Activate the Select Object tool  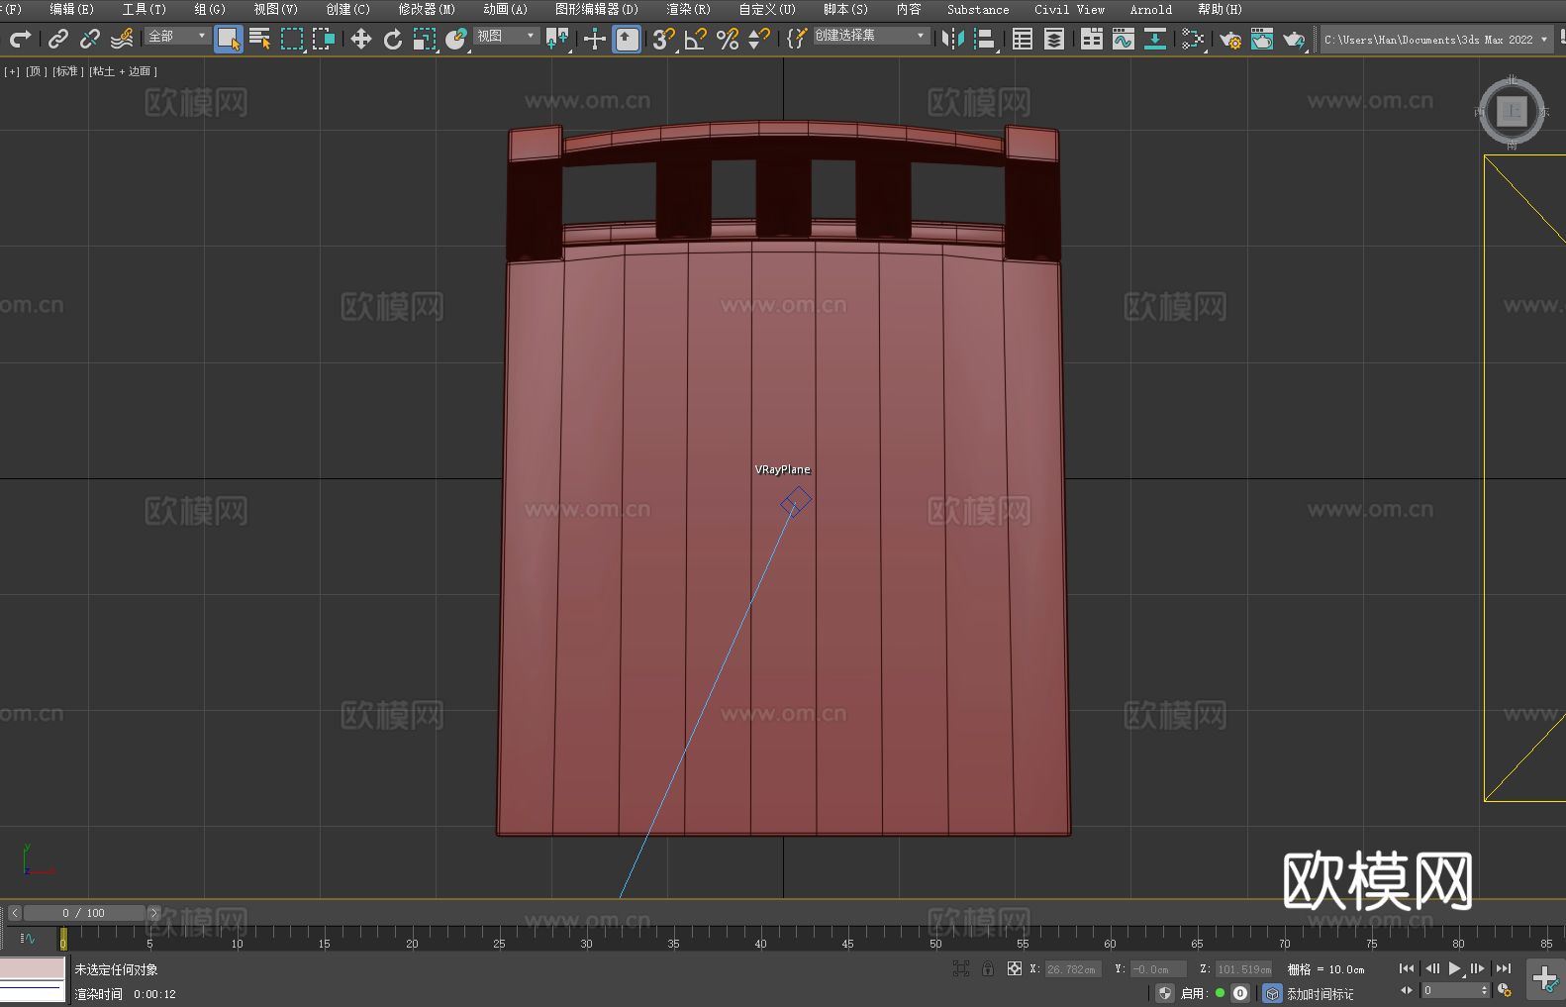click(229, 40)
